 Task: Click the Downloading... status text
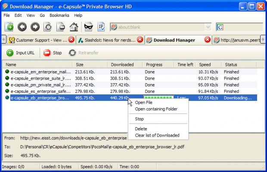click(x=238, y=98)
